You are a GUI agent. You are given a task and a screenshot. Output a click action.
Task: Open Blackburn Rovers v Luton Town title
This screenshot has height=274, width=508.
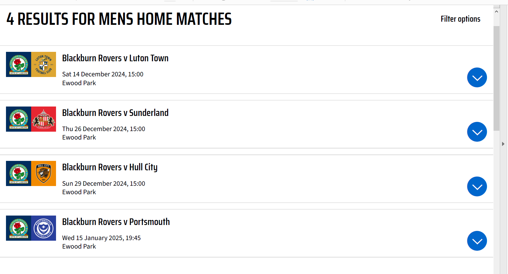coord(115,58)
